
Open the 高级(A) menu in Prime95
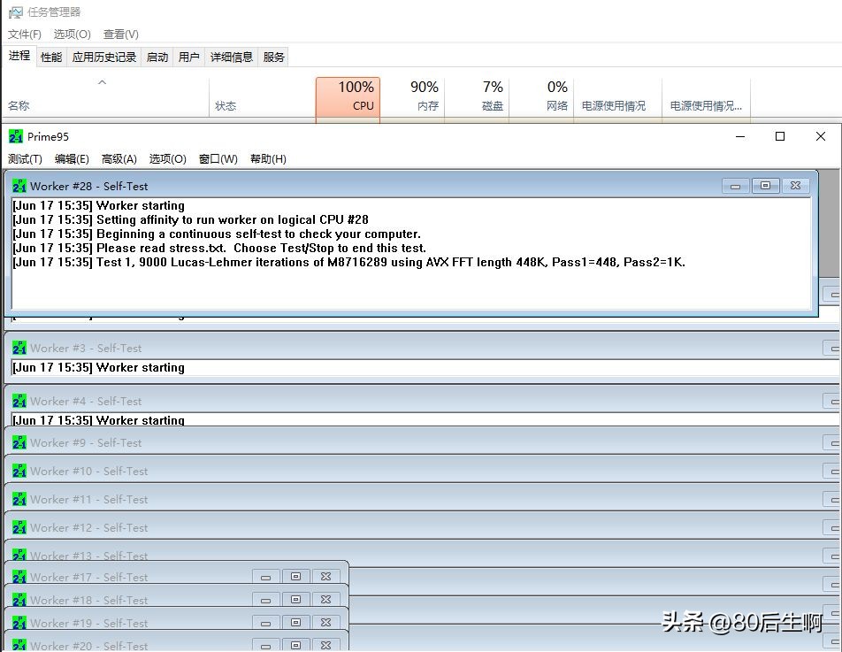click(x=119, y=159)
